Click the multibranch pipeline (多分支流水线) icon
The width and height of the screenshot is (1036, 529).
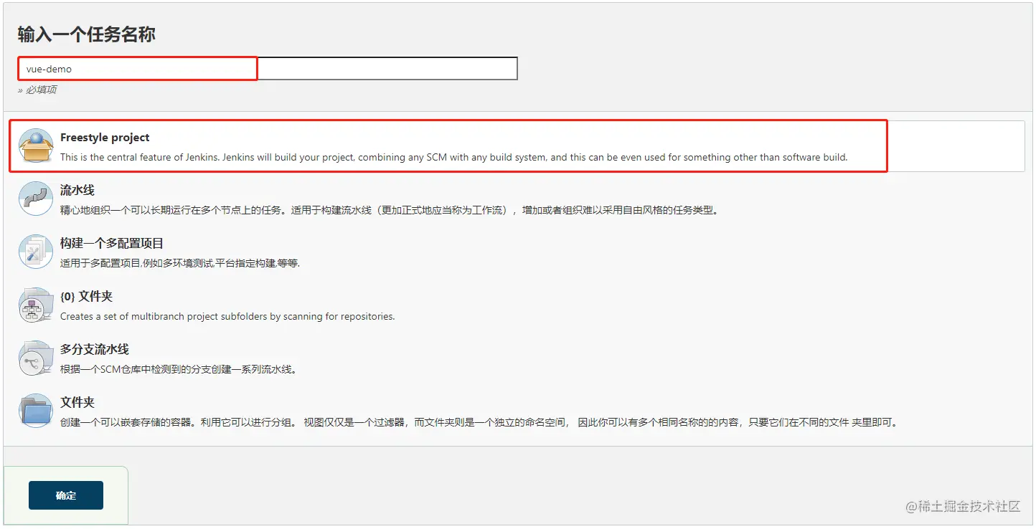click(x=36, y=358)
